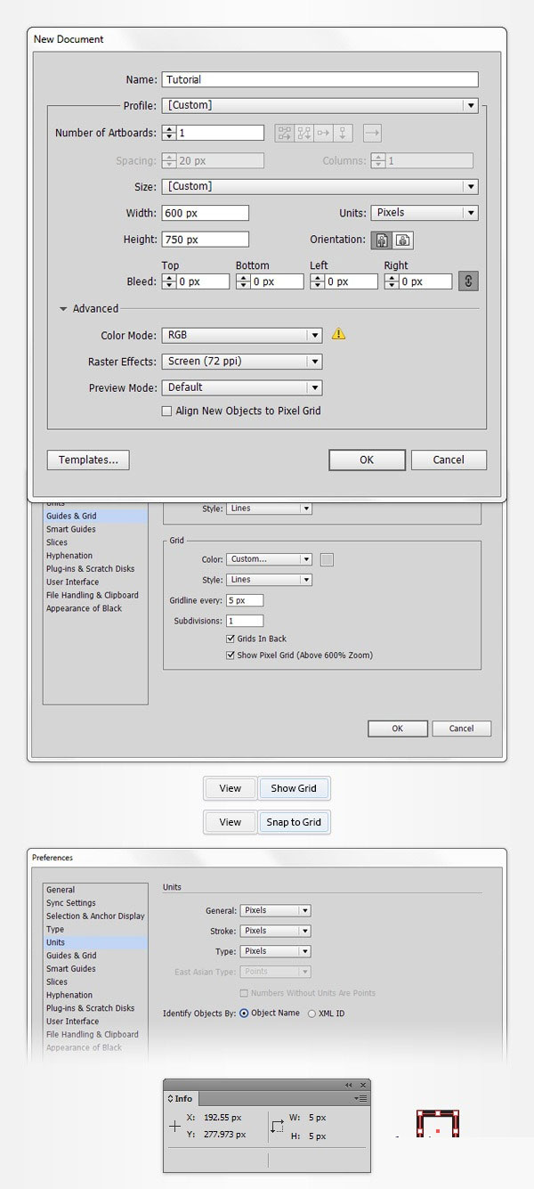Collapse the Advanced section triangle
The height and width of the screenshot is (1189, 534).
coord(64,309)
